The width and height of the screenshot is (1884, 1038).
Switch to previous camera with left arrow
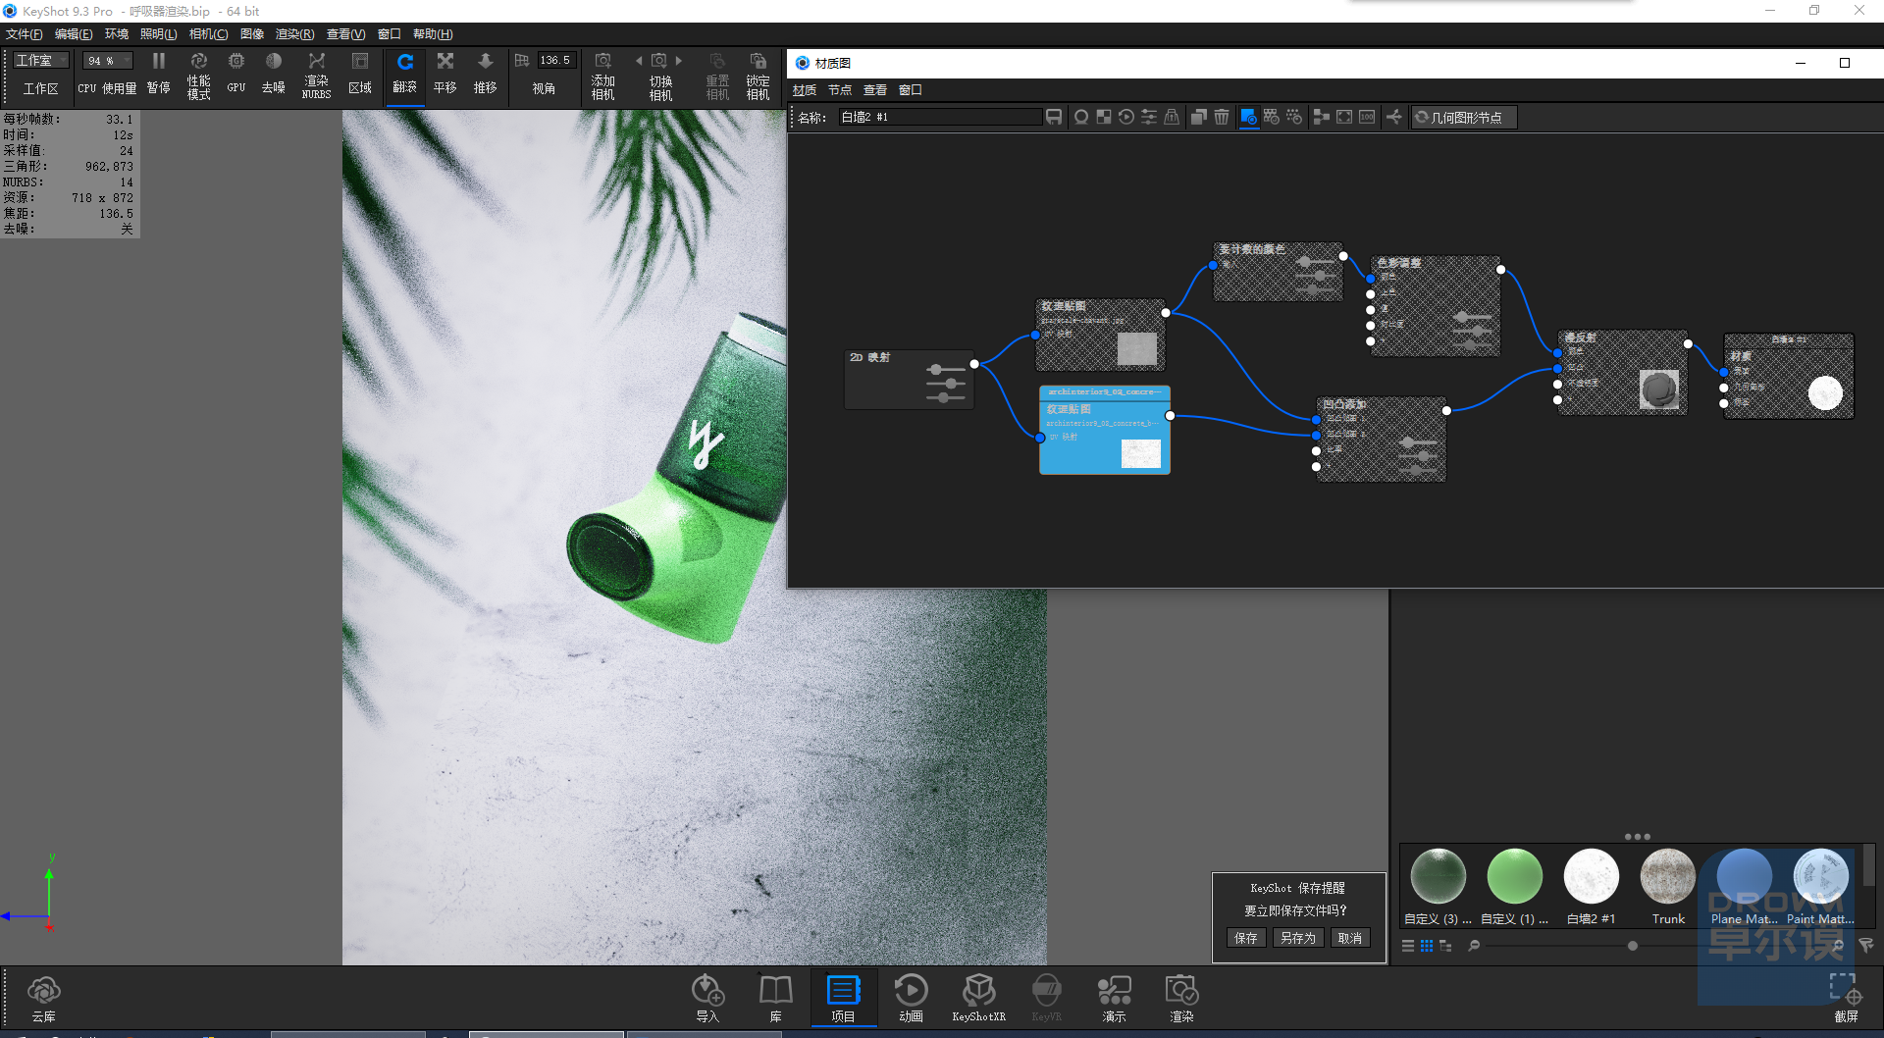pyautogui.click(x=639, y=61)
